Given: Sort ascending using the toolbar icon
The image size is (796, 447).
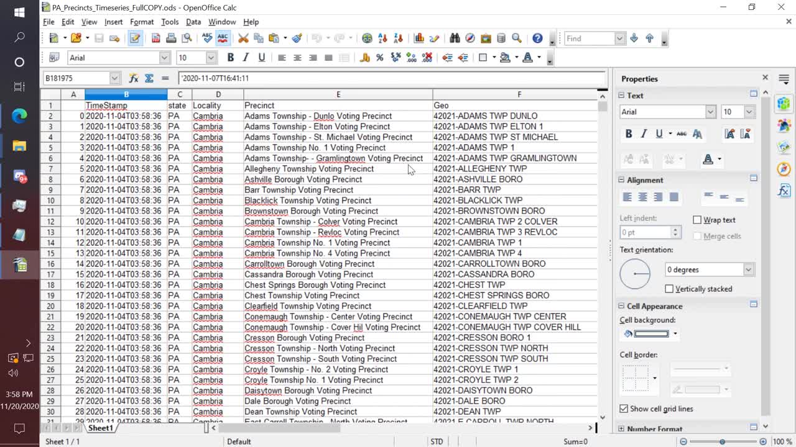Looking at the screenshot, I should click(382, 38).
